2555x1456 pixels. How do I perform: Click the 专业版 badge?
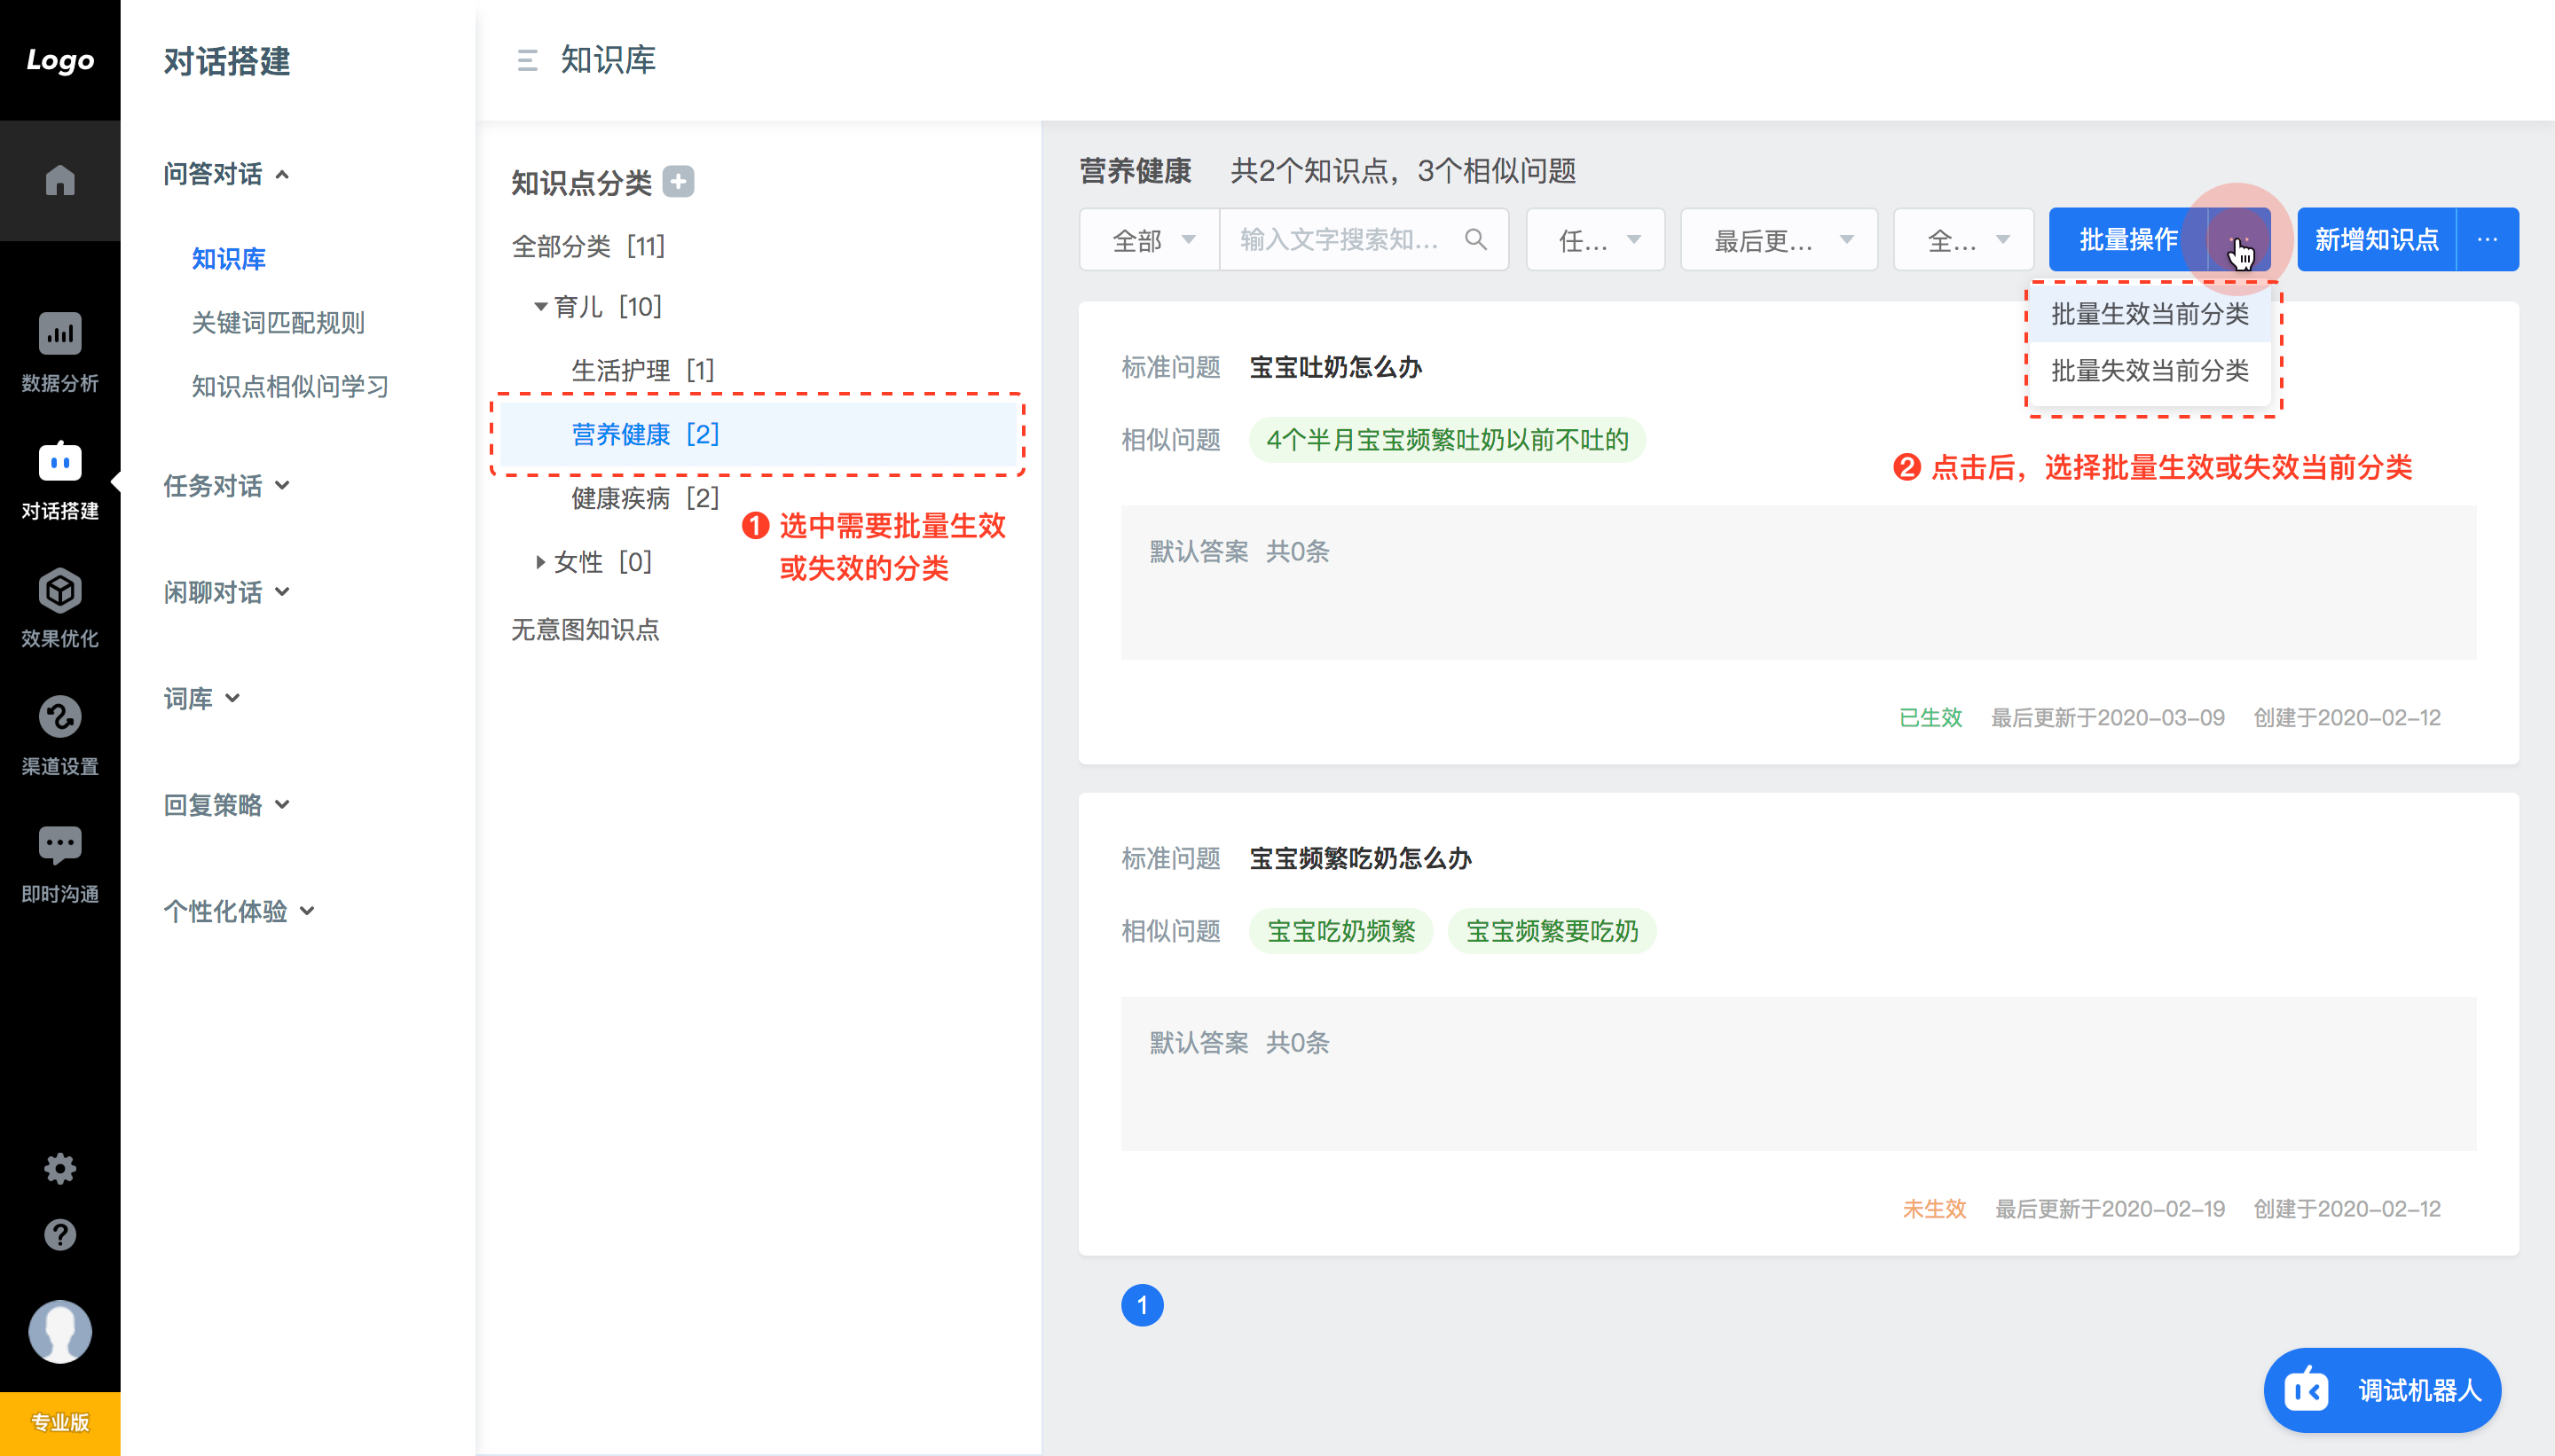(60, 1422)
